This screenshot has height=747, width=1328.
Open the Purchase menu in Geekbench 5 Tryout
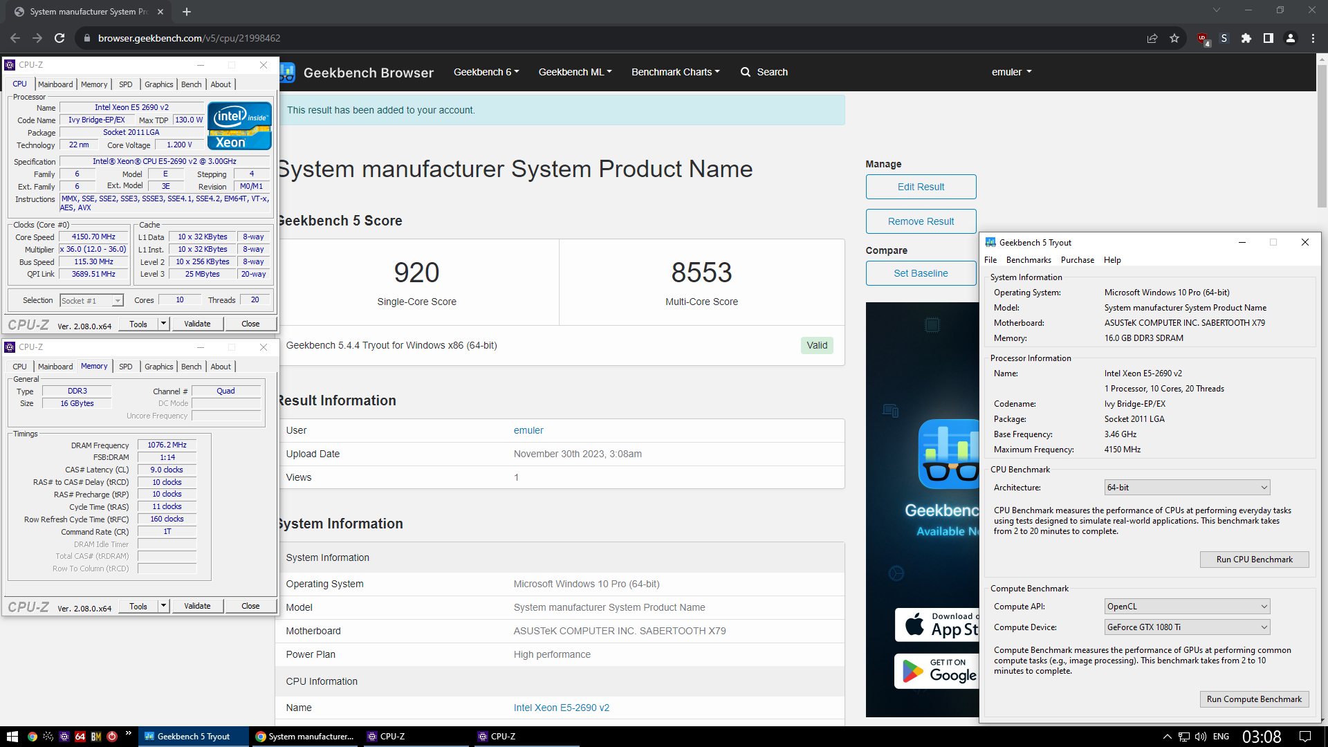click(x=1078, y=260)
